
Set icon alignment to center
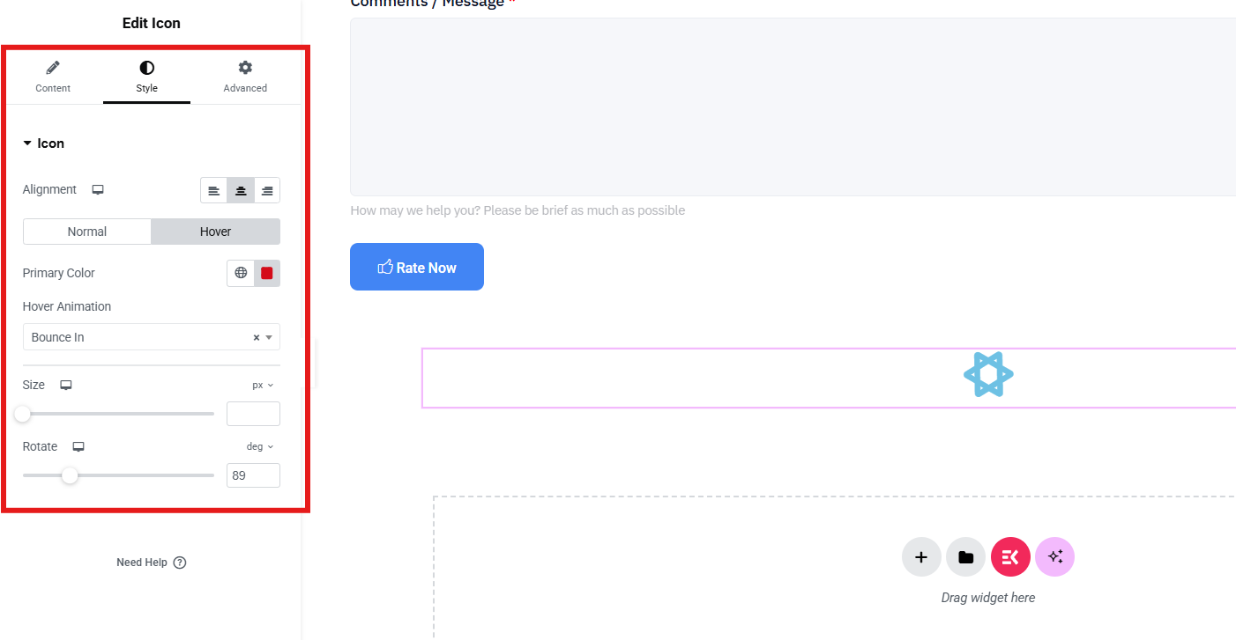click(241, 190)
